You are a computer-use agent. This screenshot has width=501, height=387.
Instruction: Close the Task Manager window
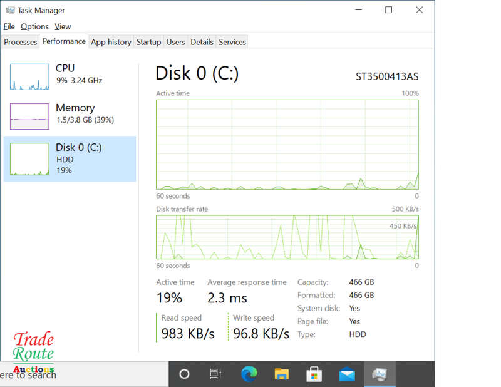(x=419, y=10)
